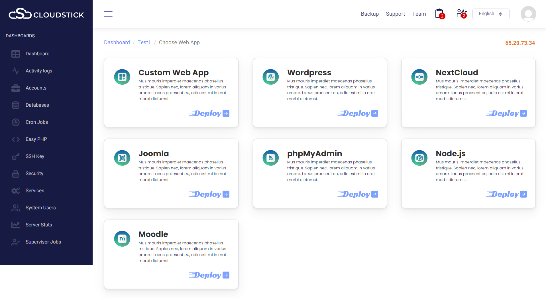This screenshot has height=298, width=546.
Task: Deploy the Custom Web App
Action: coord(209,113)
